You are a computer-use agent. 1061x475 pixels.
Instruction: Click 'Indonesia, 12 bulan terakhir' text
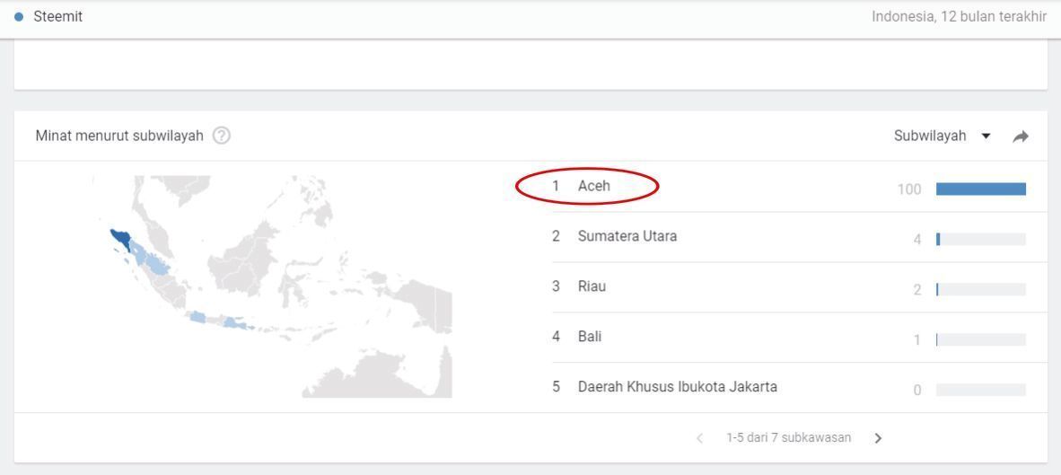click(x=959, y=17)
